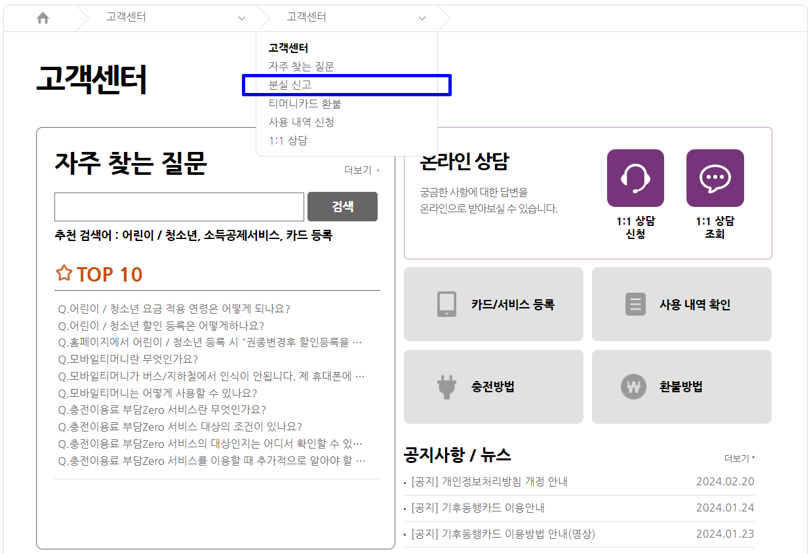The width and height of the screenshot is (811, 554).
Task: Click inside the FAQ search input field
Action: pyautogui.click(x=178, y=206)
